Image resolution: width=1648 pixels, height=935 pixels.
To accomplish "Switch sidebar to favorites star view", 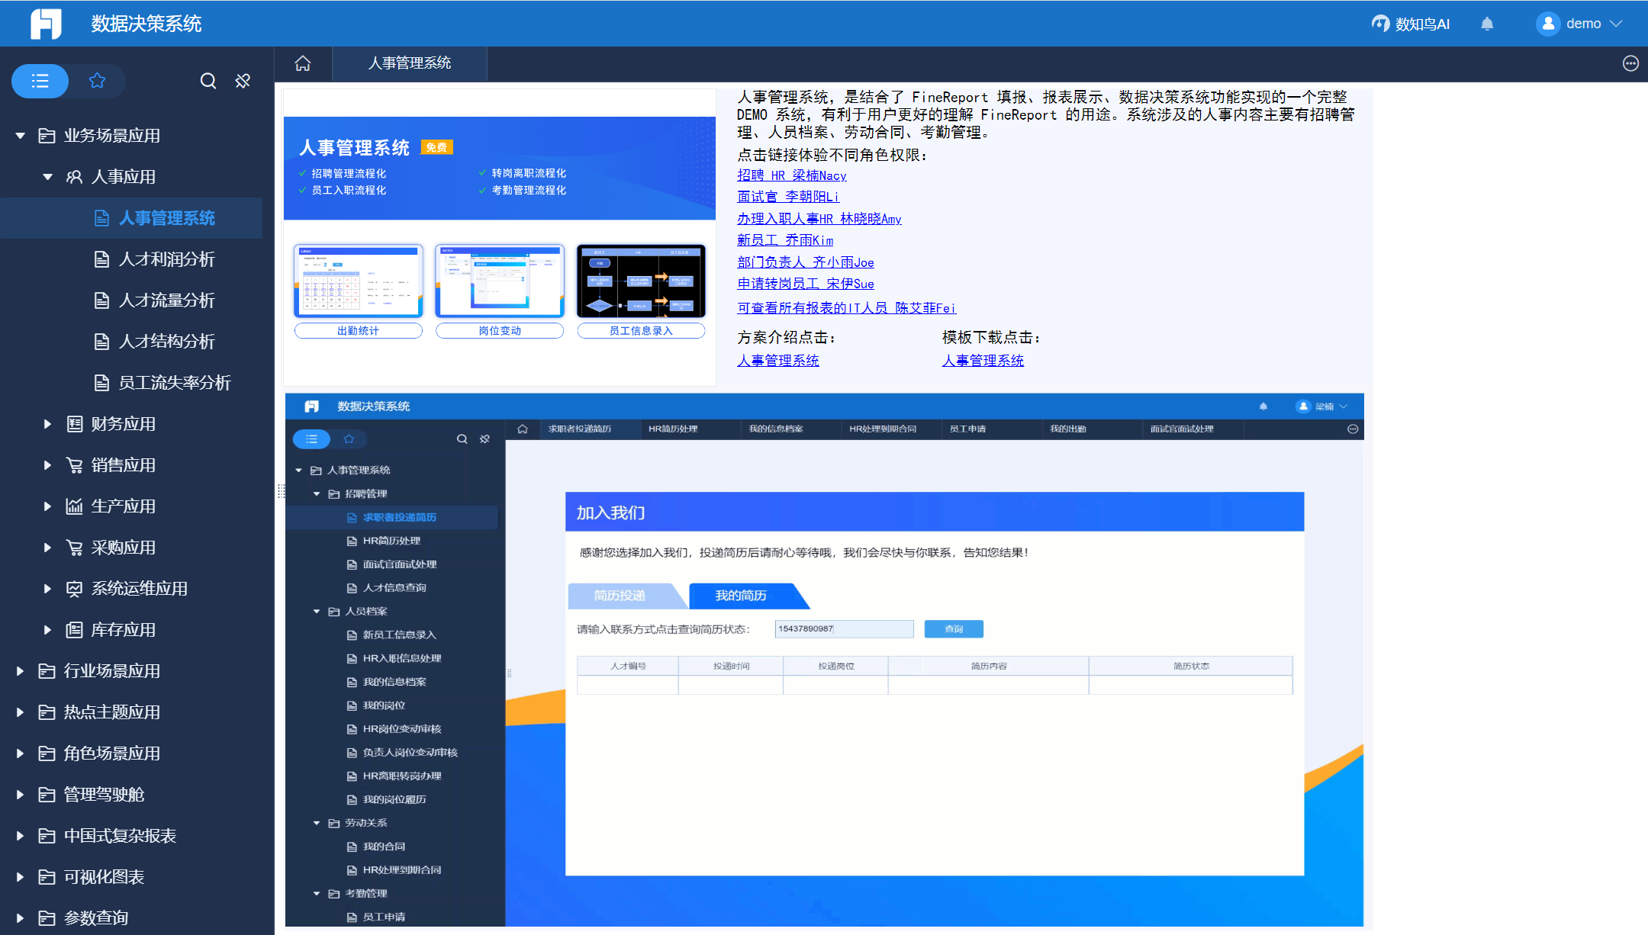I will point(97,81).
